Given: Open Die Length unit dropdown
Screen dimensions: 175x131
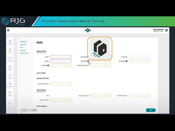Looking at the screenshot, I should pyautogui.click(x=147, y=61).
